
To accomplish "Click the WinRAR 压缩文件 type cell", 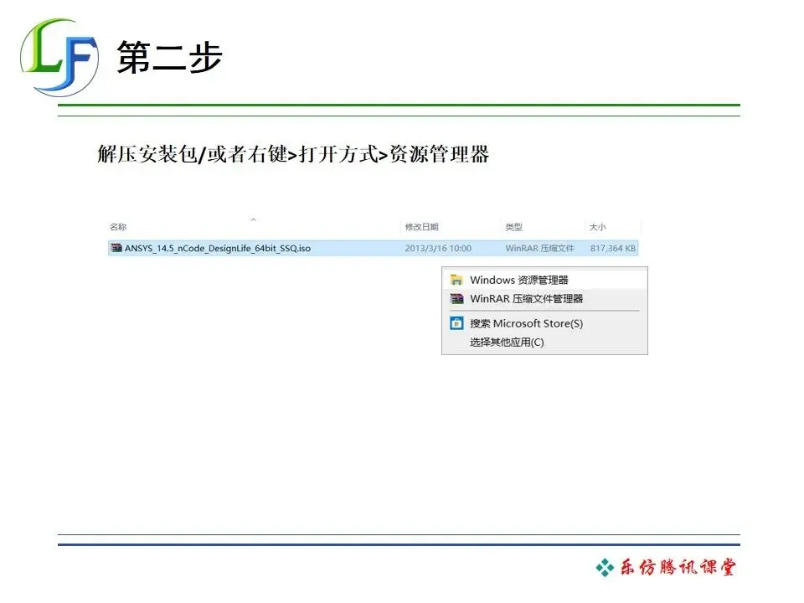I will (539, 248).
